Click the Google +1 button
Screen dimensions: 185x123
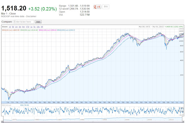pyautogui.click(x=97, y=7)
